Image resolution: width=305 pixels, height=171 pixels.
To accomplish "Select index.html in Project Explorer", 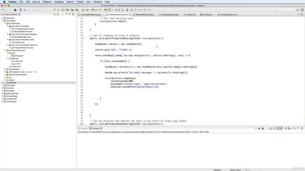I will tap(18, 61).
